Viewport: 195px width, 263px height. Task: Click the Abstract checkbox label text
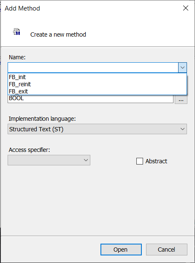point(156,161)
